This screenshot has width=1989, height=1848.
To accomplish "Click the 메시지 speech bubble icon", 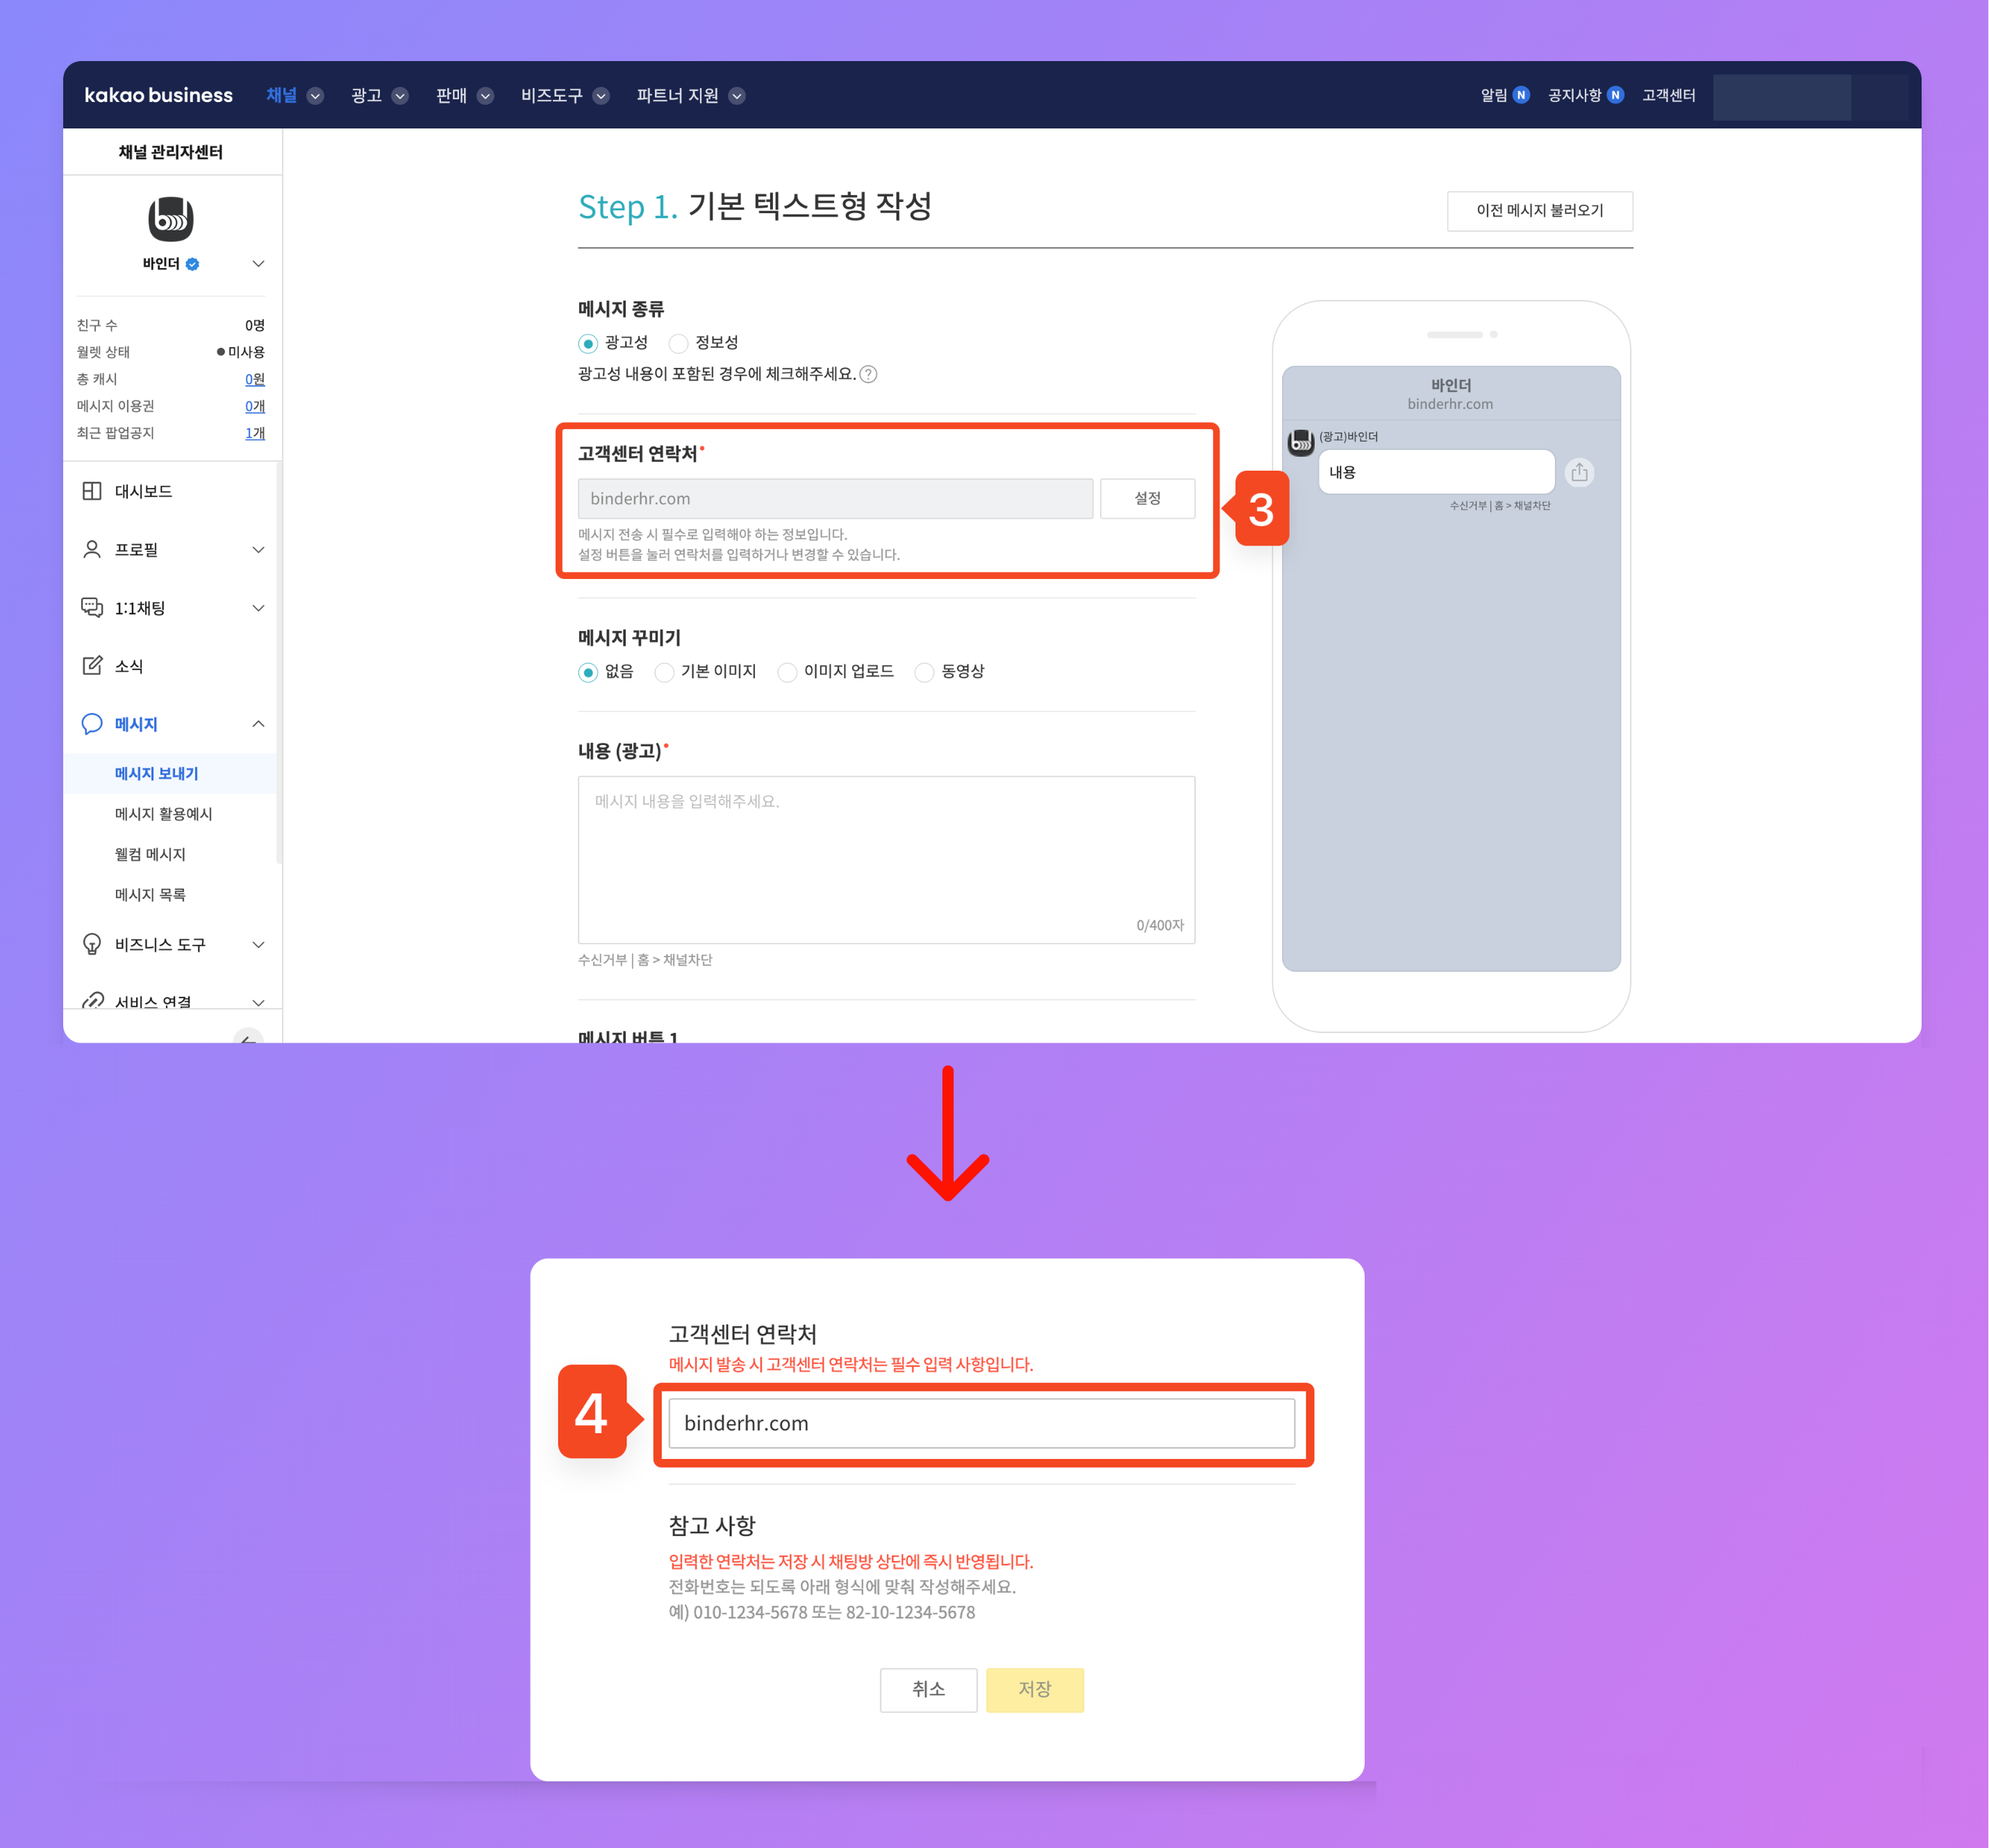I will 92,724.
